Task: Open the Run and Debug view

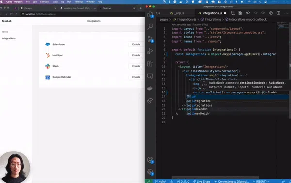Action: coord(150,51)
